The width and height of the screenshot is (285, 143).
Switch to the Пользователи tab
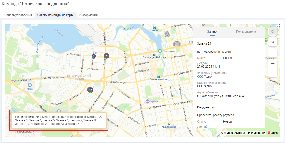tap(246, 32)
